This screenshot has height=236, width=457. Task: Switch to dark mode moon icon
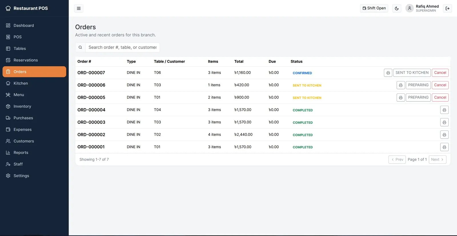(x=397, y=8)
